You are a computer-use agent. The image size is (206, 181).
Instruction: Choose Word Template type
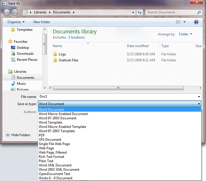120,122
